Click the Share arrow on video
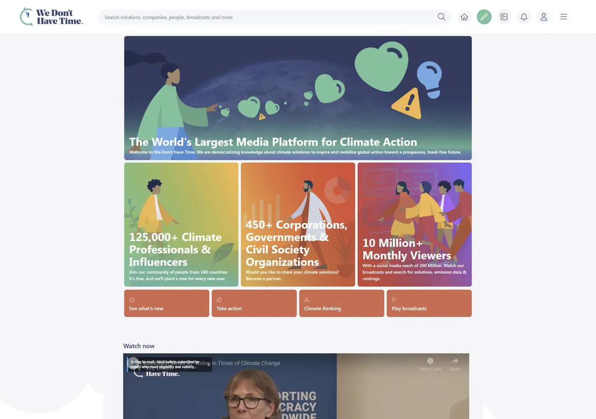 coord(455,361)
